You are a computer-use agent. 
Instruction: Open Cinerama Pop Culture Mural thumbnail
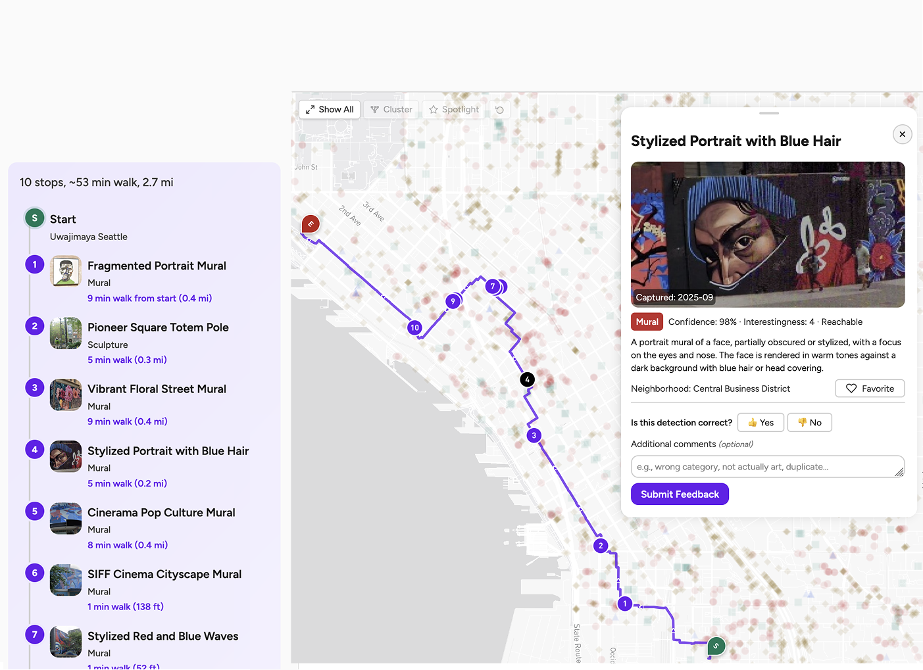coord(66,519)
